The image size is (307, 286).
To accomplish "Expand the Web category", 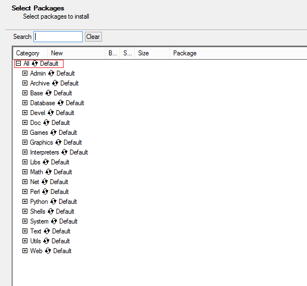I will click(x=25, y=251).
